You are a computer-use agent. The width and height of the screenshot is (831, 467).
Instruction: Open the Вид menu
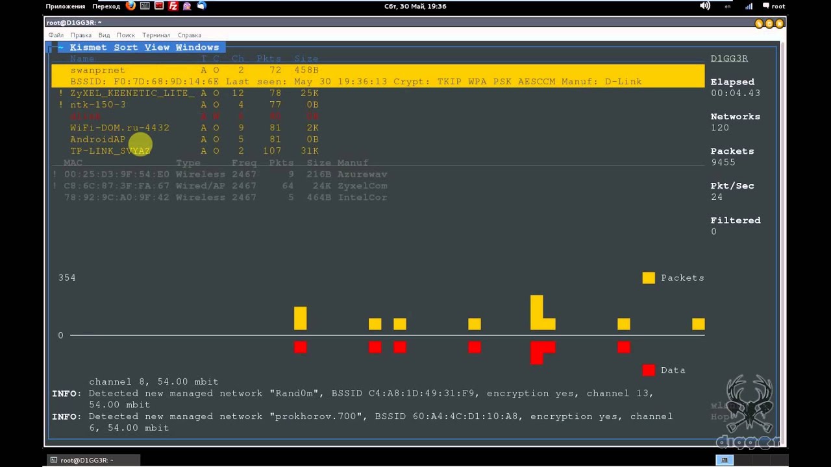(104, 35)
